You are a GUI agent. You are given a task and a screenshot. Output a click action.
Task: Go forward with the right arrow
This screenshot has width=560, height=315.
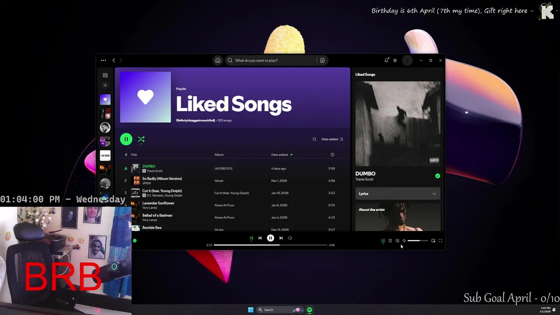pos(121,60)
